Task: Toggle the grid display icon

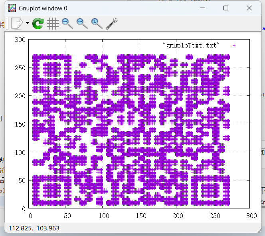Action: click(x=53, y=24)
